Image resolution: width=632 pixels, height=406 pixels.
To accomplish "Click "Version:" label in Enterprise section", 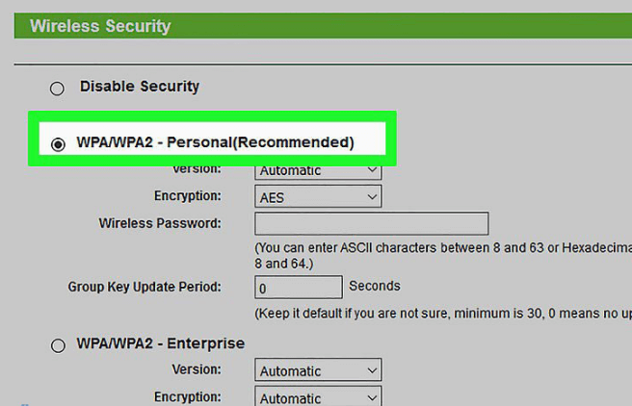I will click(196, 369).
